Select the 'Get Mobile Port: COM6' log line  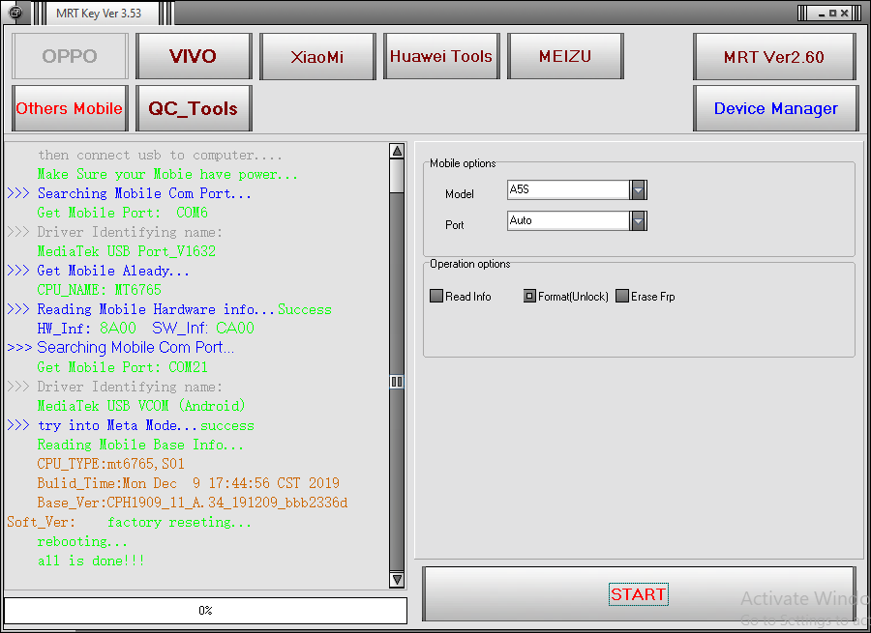(123, 213)
